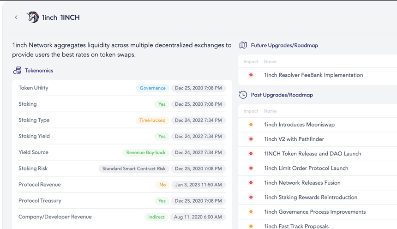Open 1inch Fast Track Proposals entry
The width and height of the screenshot is (397, 229).
(296, 226)
